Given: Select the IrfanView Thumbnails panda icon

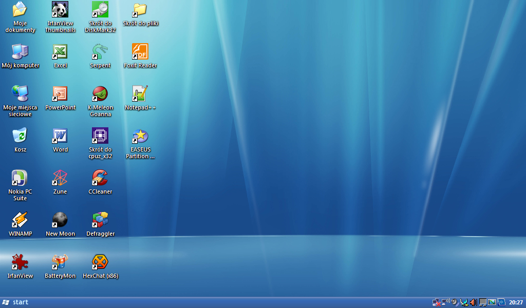Looking at the screenshot, I should (x=60, y=9).
